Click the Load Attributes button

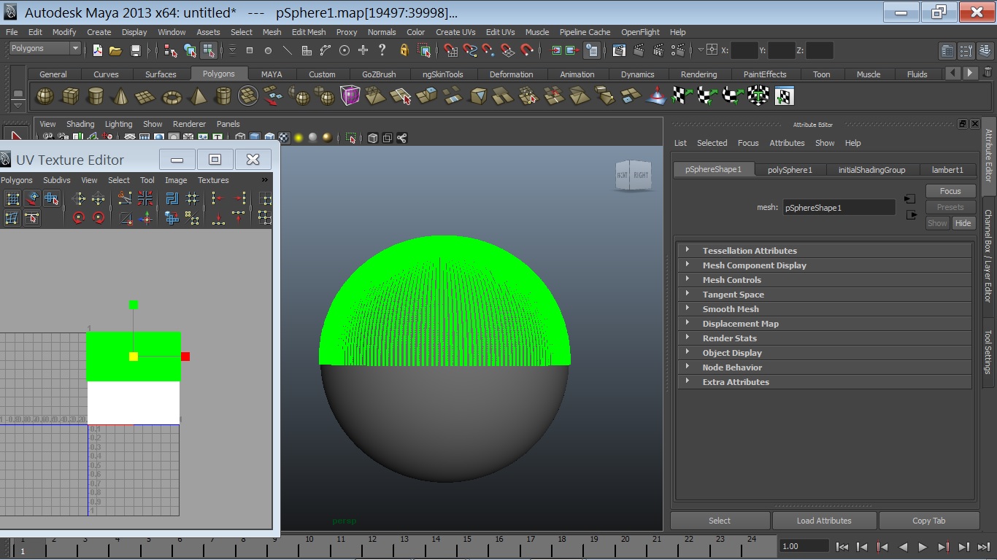coord(824,521)
